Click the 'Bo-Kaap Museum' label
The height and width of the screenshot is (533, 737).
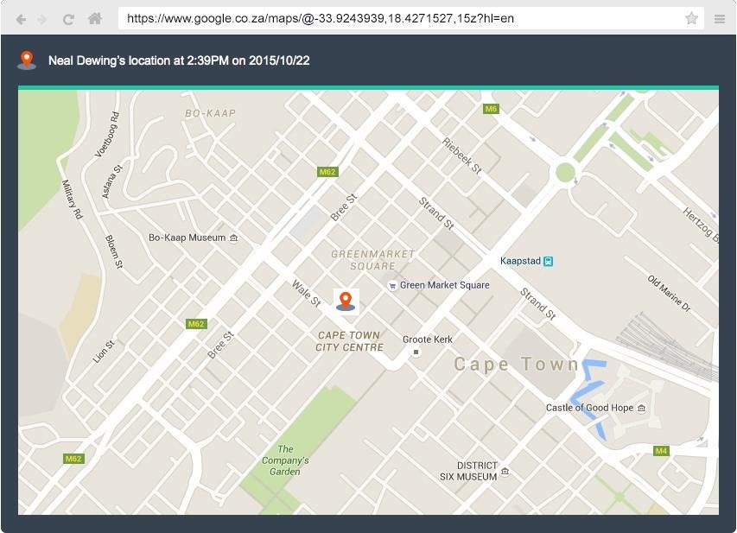click(187, 238)
